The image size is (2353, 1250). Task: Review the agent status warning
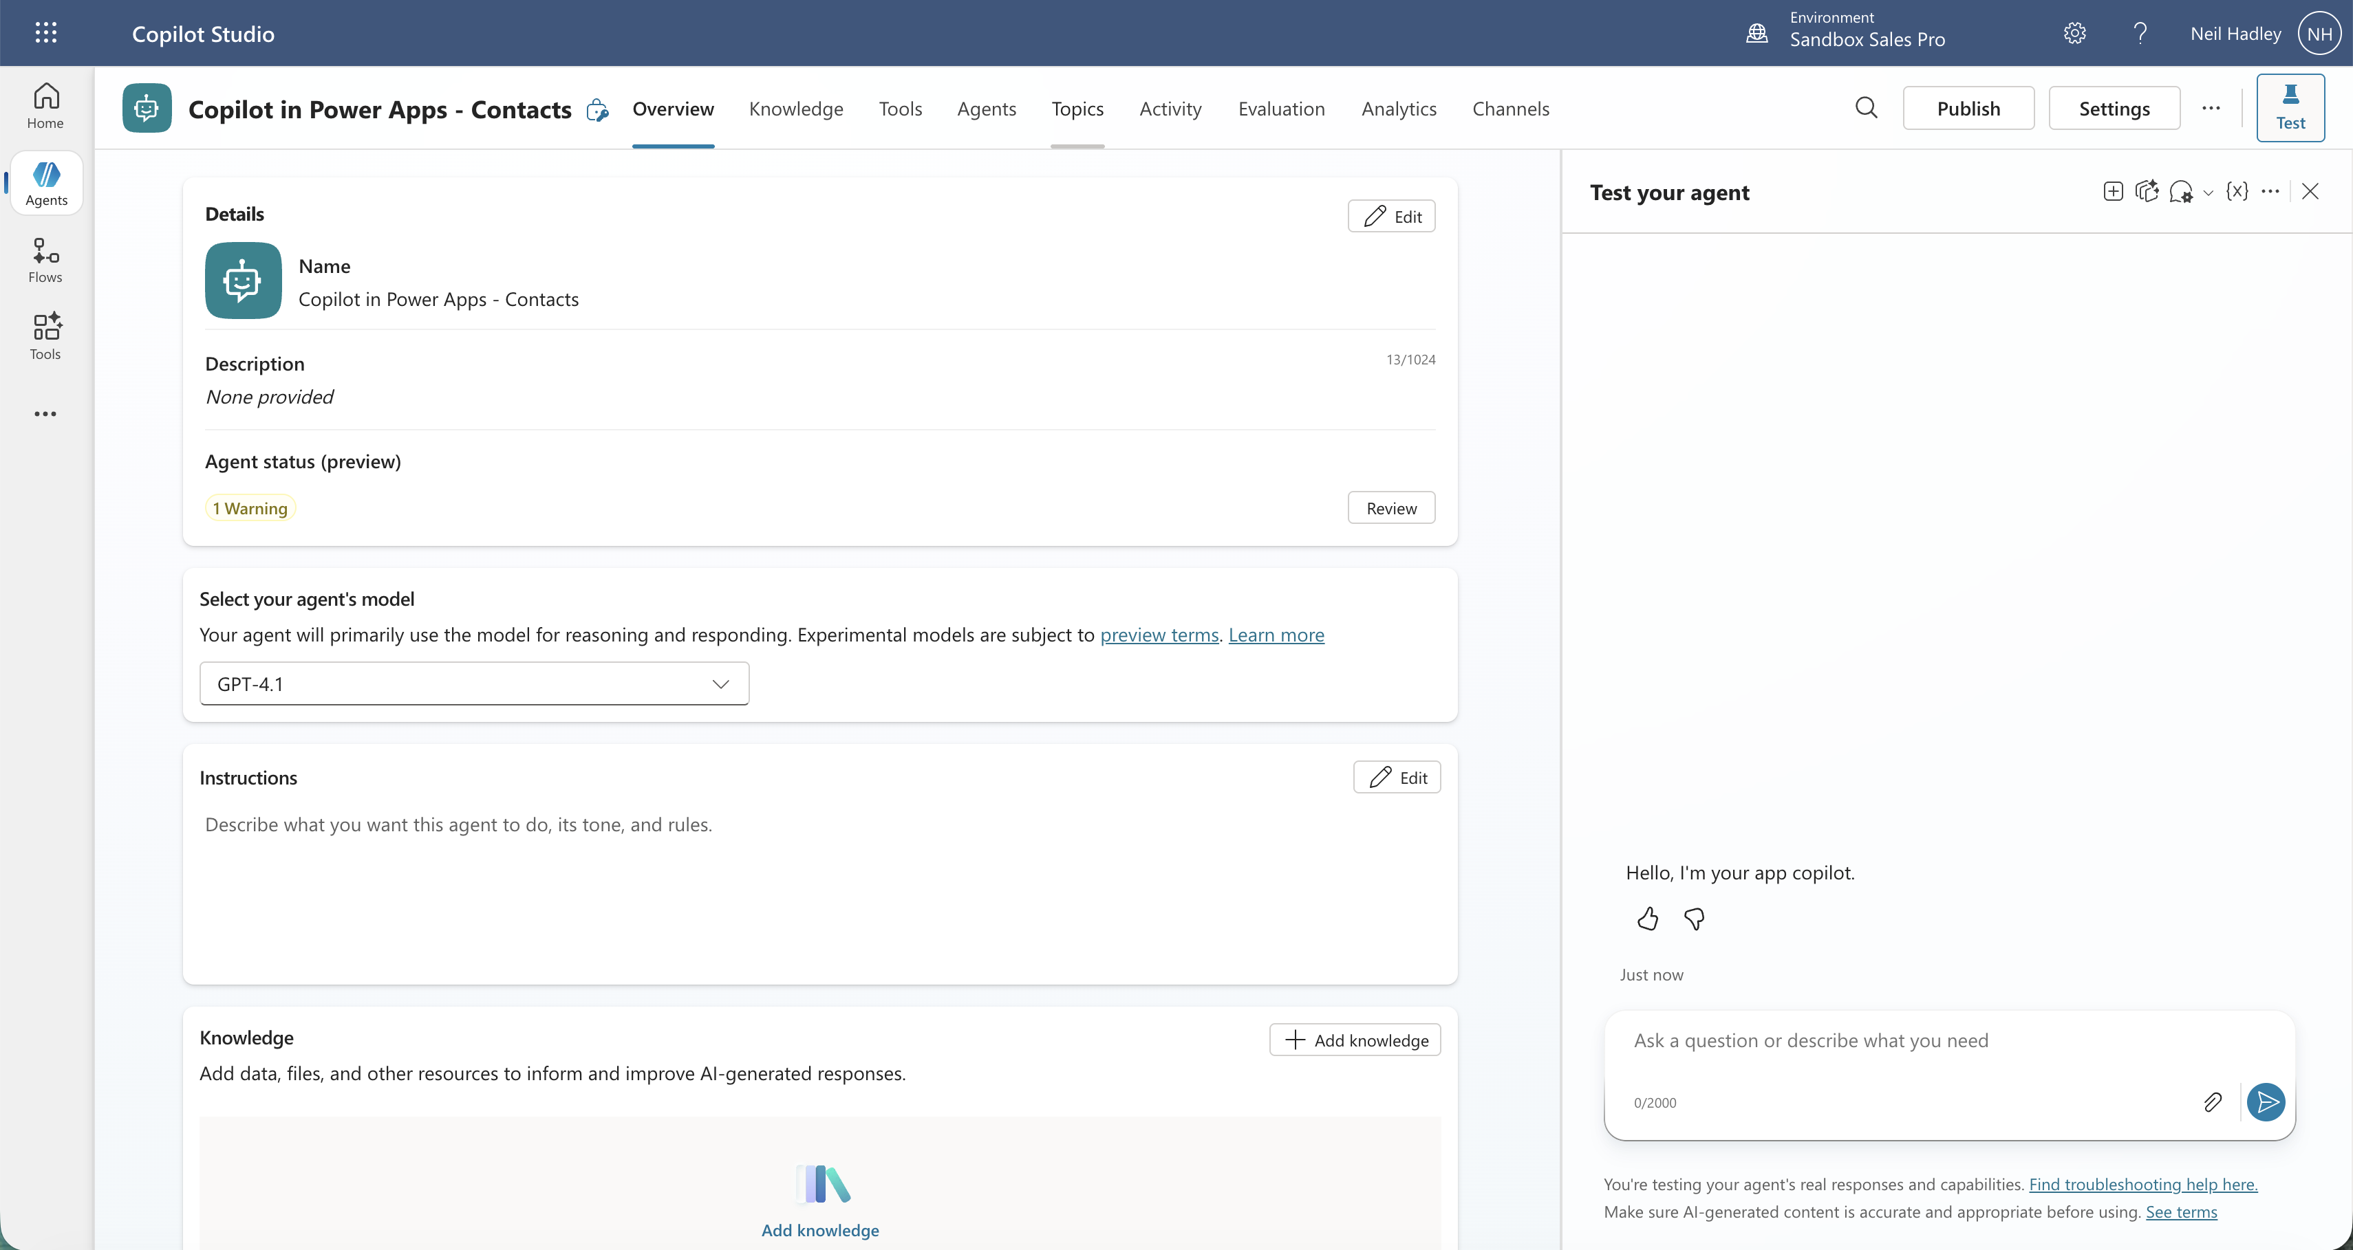[x=1391, y=507]
